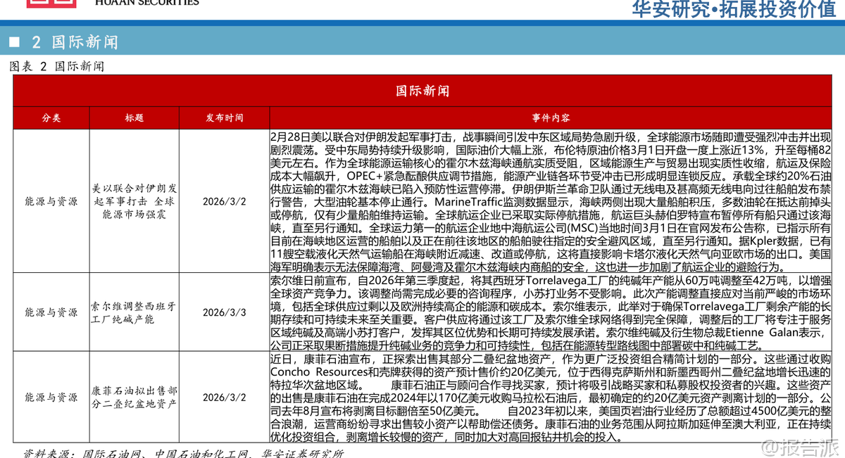Click the 事件内容 column header
The width and height of the screenshot is (845, 458).
coord(551,118)
